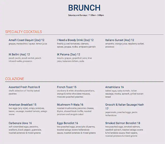Click Amalfi Coast Daquiri cocktail title
This screenshot has height=144, width=165.
coord(26,40)
